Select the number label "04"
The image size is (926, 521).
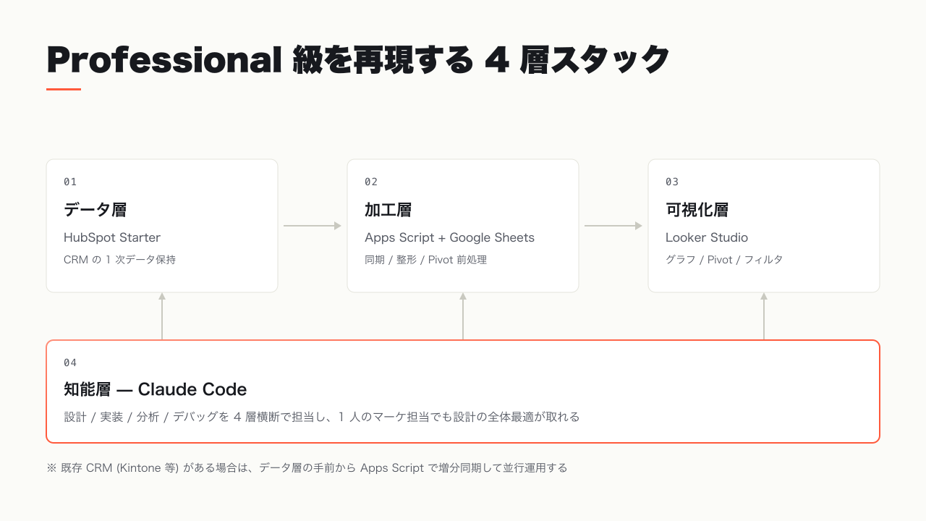click(70, 363)
